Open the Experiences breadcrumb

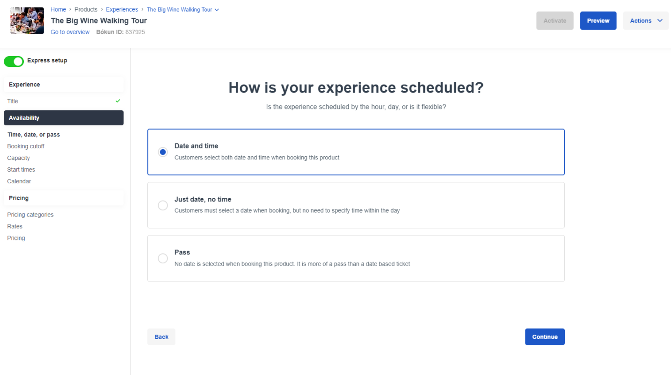[122, 9]
